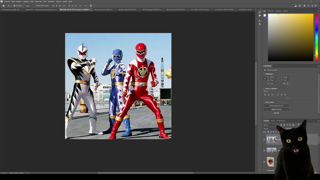Screen dimensions: 320x180
Task: Click flip vertical icon in Transformar
Action: tap(287, 83)
